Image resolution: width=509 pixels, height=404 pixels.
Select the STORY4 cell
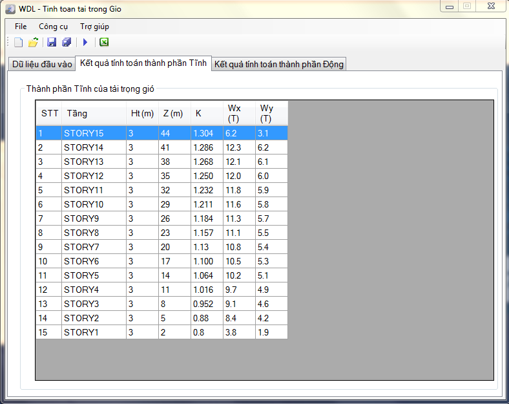pyautogui.click(x=94, y=290)
